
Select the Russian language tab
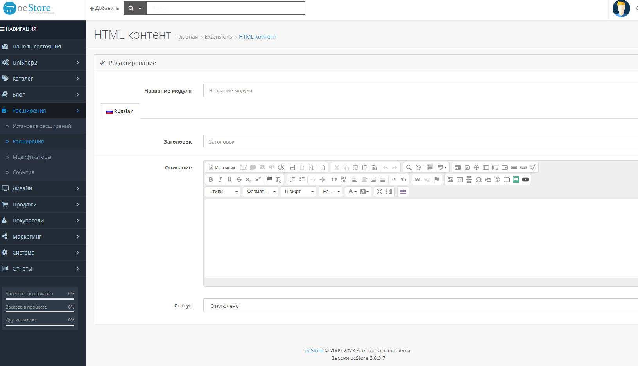(120, 111)
